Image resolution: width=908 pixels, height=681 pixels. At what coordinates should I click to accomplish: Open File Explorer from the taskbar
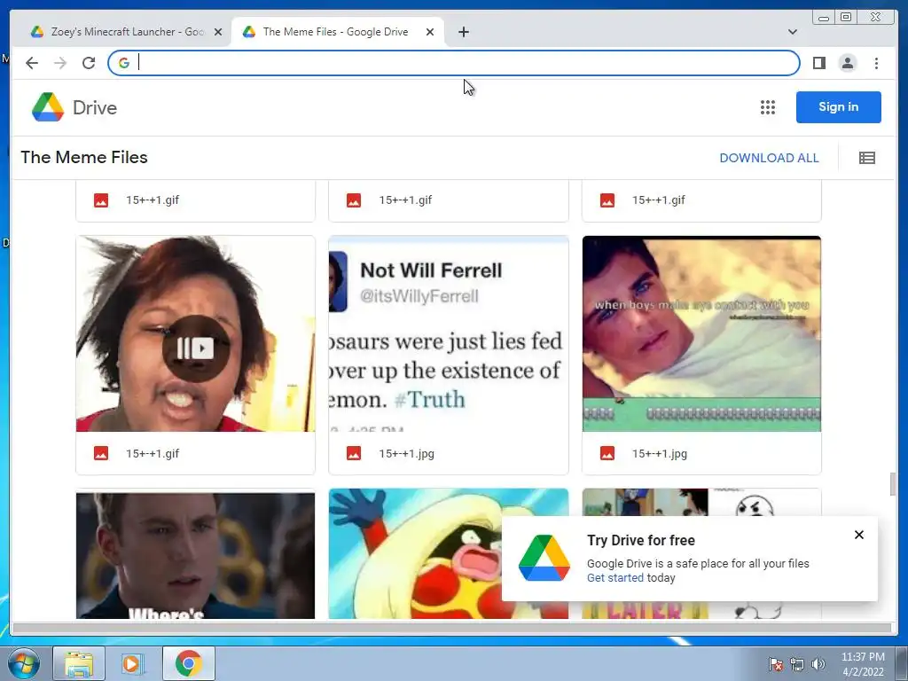[79, 663]
